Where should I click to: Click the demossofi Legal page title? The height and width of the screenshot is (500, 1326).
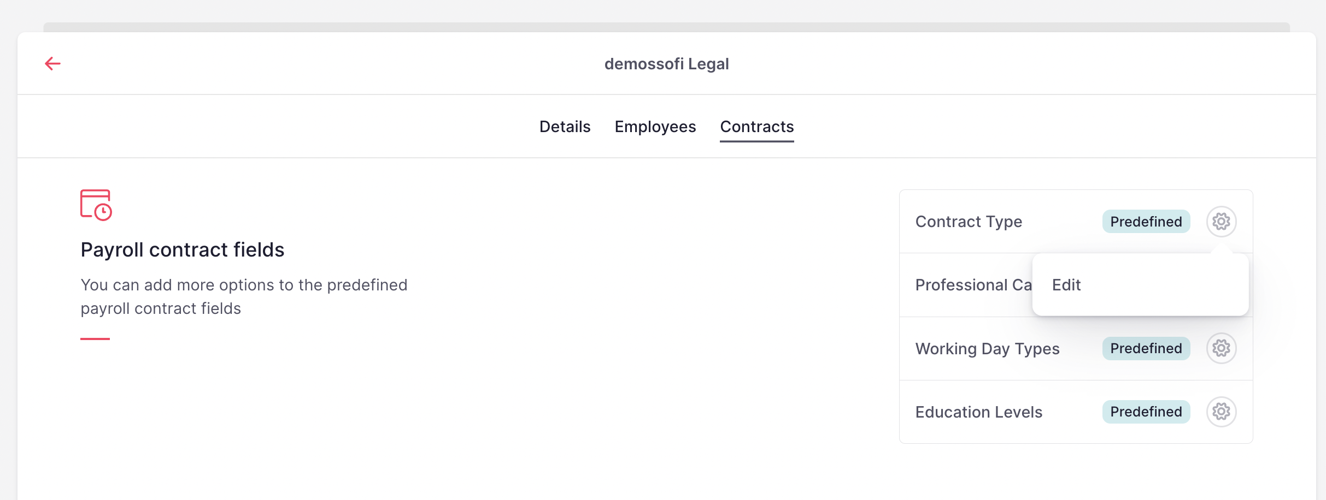pyautogui.click(x=667, y=63)
